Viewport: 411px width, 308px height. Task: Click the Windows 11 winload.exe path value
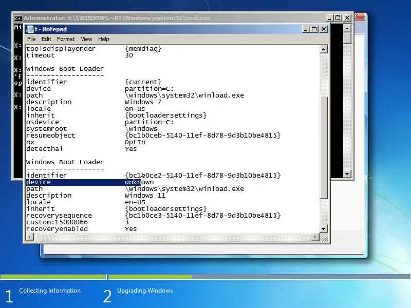tap(184, 188)
